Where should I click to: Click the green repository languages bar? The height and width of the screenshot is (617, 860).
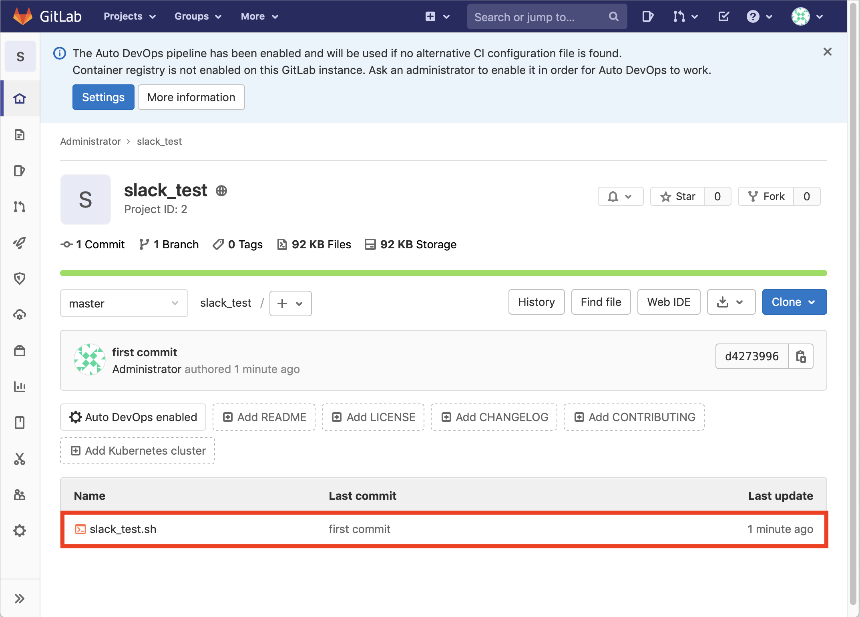coord(444,273)
